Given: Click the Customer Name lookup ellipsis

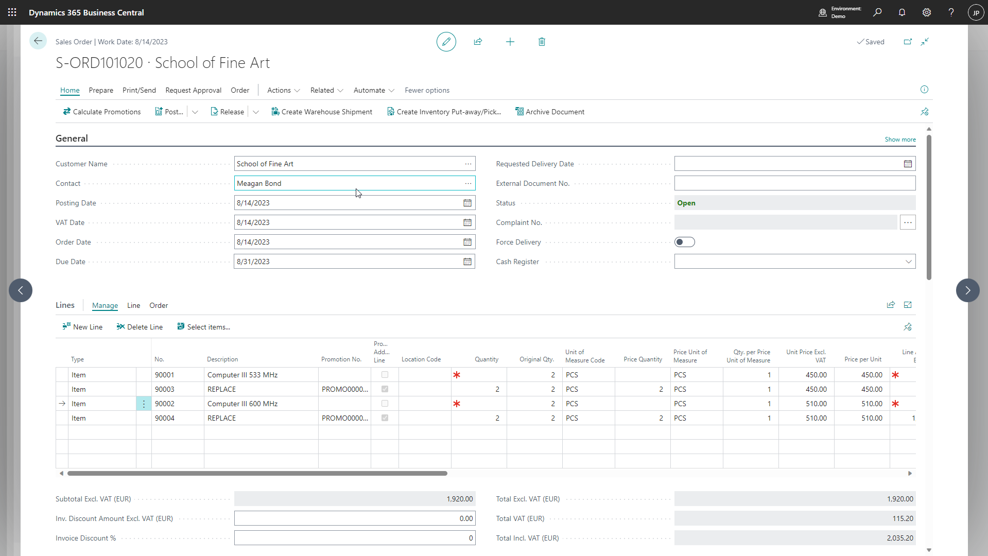Looking at the screenshot, I should pyautogui.click(x=468, y=164).
